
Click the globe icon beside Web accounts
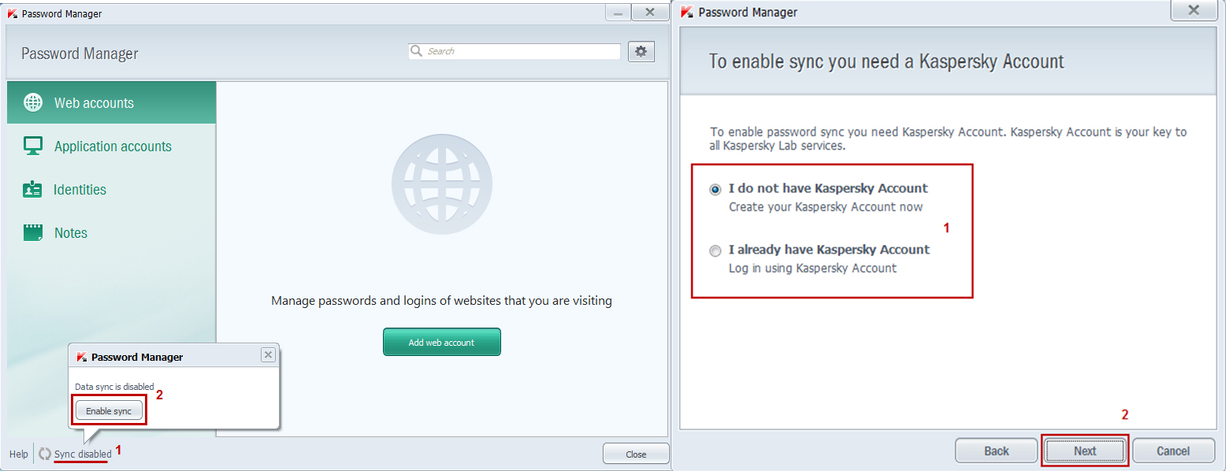click(x=33, y=102)
